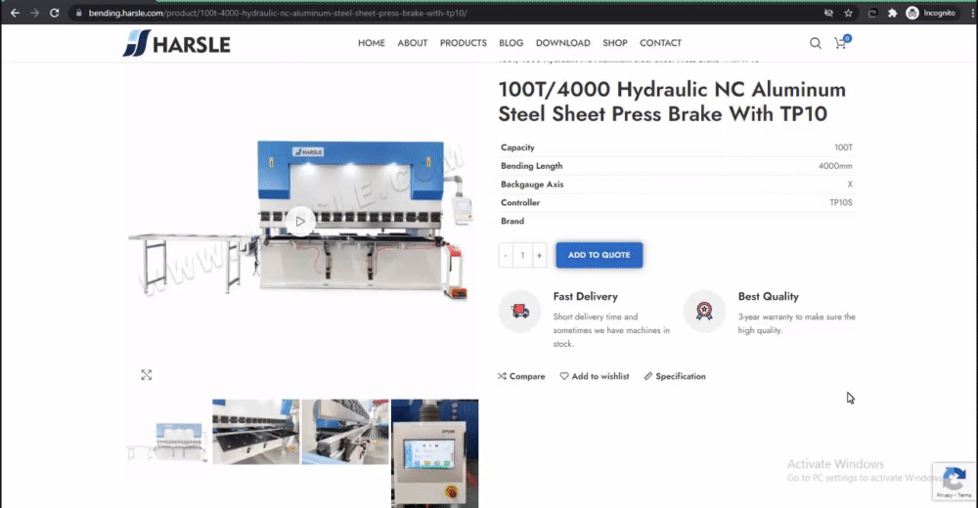
Task: Open the ABOUT menu item
Action: pos(413,43)
